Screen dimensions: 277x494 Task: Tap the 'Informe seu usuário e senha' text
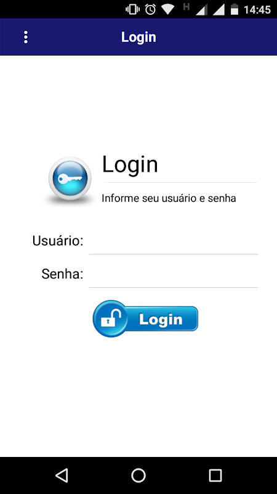[x=169, y=198]
